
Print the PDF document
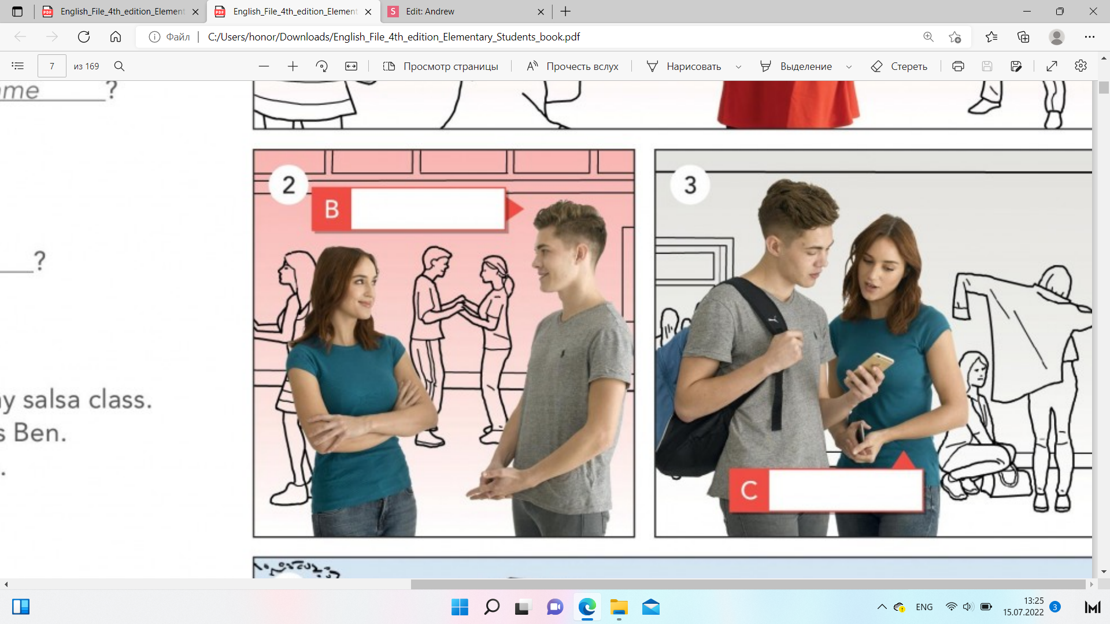[958, 66]
